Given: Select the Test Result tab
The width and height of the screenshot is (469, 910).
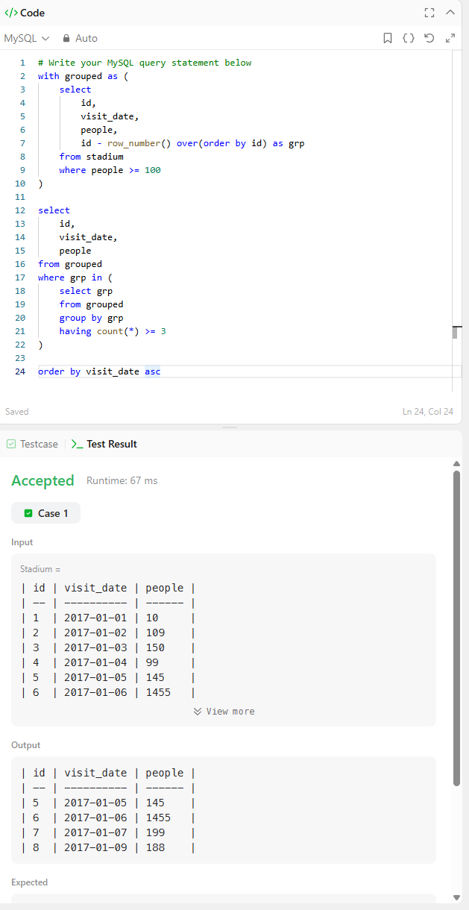Looking at the screenshot, I should point(104,444).
